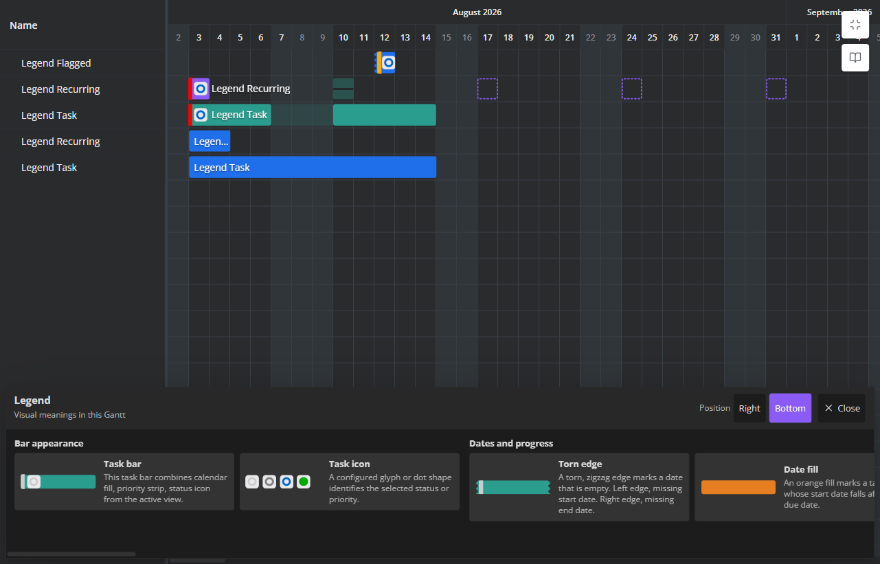Toggle the legend with the book icon
The height and width of the screenshot is (564, 880).
point(855,58)
